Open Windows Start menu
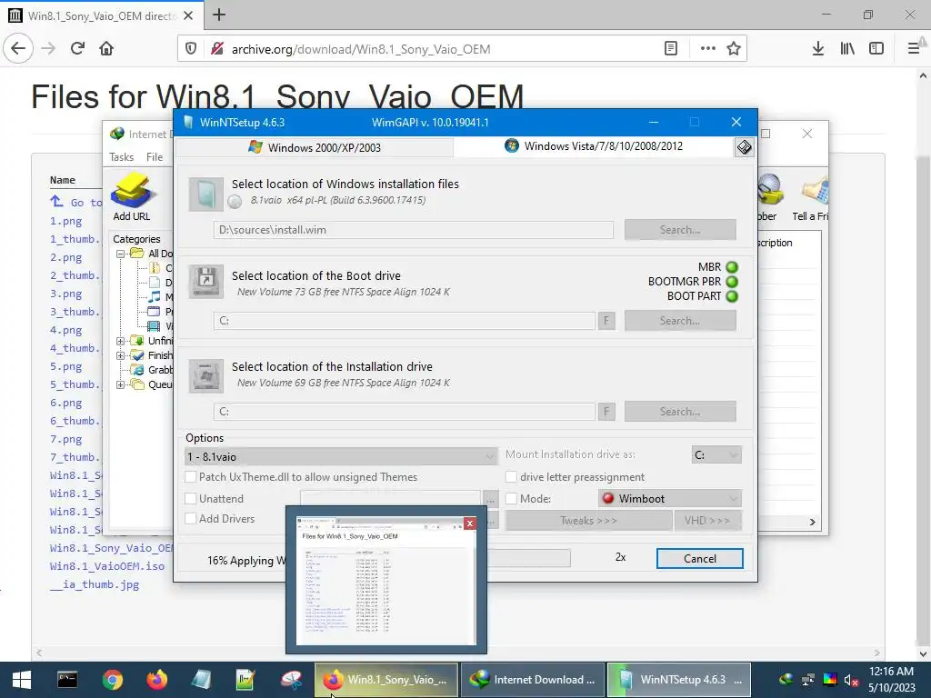The width and height of the screenshot is (931, 698). (22, 680)
